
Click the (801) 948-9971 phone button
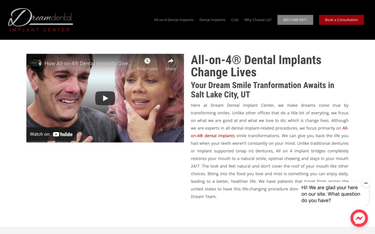point(295,20)
